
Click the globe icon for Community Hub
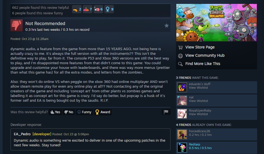180,56
